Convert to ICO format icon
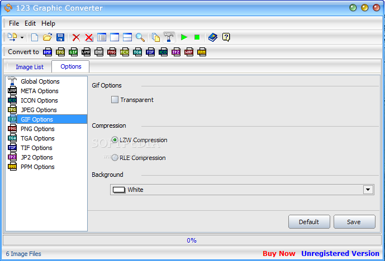The height and width of the screenshot is (261, 385). pos(163,52)
